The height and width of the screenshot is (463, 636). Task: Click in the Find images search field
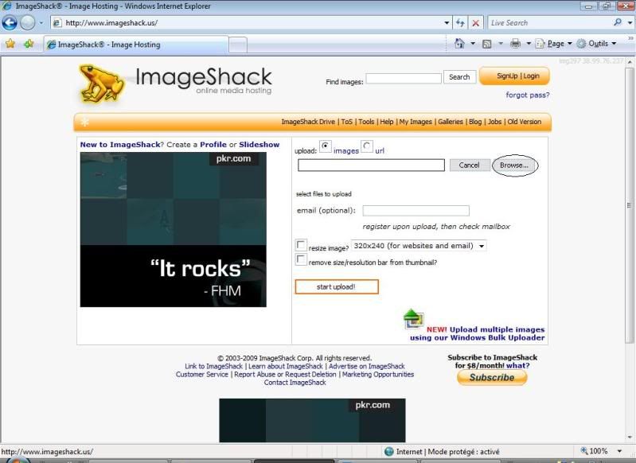[404, 78]
